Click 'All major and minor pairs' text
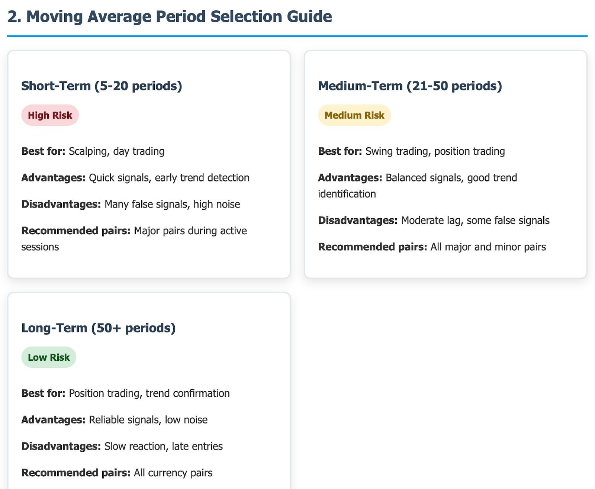The height and width of the screenshot is (489, 595). pos(488,247)
